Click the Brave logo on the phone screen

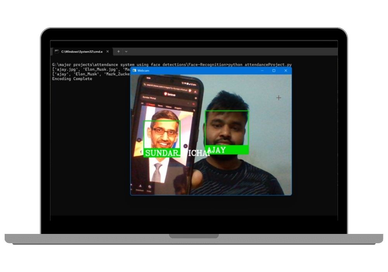click(x=170, y=94)
